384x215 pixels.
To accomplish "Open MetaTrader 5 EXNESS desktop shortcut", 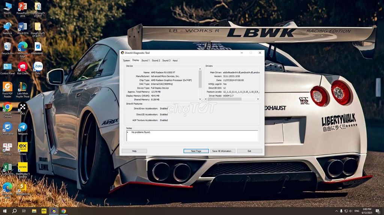I will tap(22, 170).
